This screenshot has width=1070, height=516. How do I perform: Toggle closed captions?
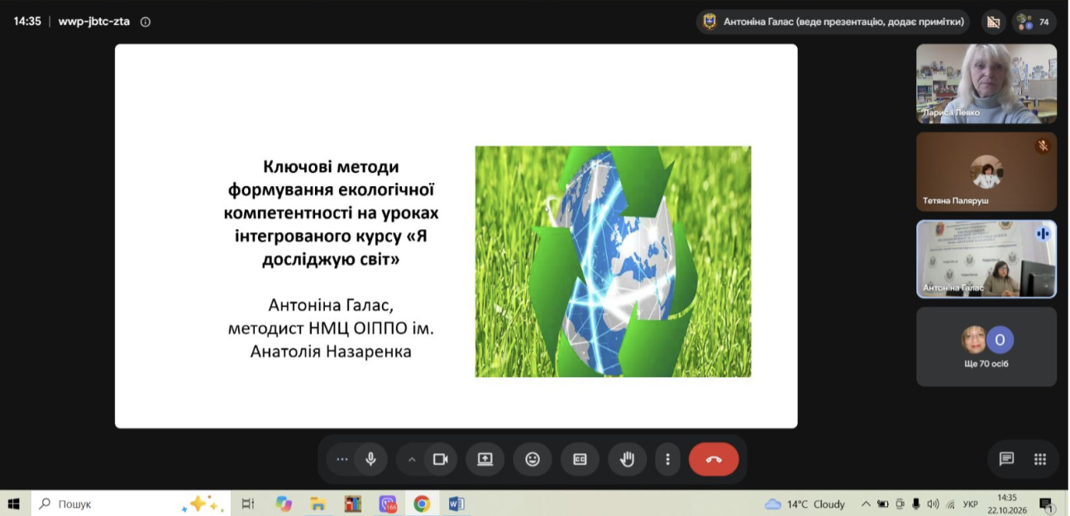click(x=580, y=459)
